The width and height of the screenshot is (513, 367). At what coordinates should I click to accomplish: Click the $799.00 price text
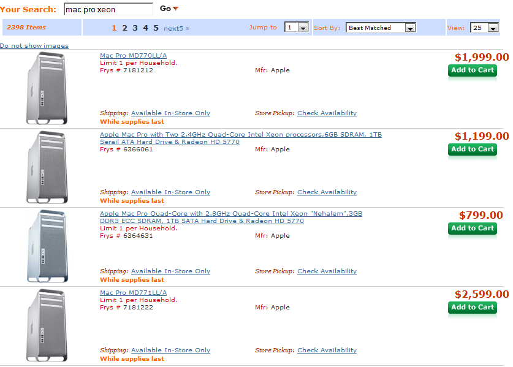pyautogui.click(x=481, y=215)
